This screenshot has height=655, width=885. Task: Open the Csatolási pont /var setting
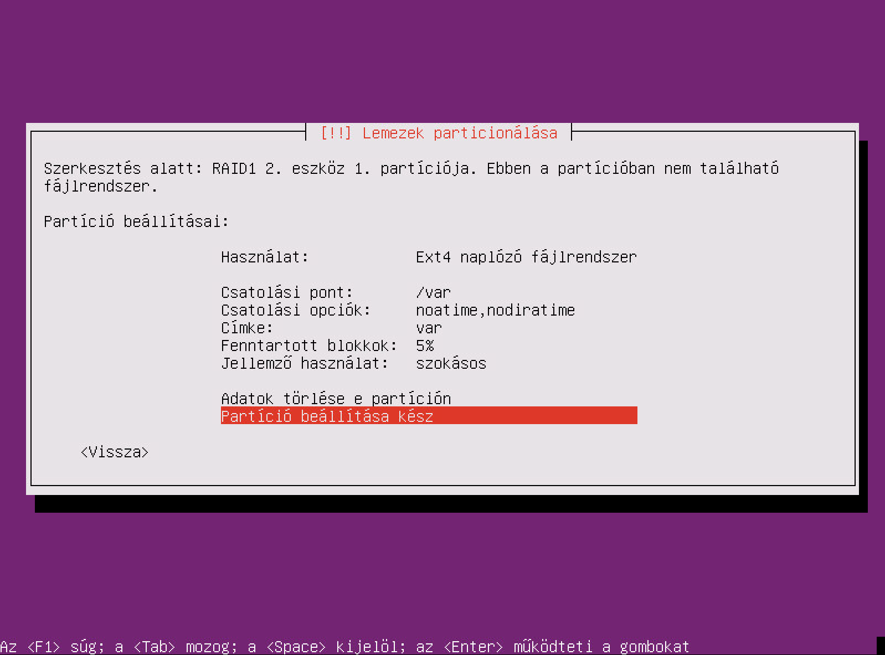tap(429, 292)
